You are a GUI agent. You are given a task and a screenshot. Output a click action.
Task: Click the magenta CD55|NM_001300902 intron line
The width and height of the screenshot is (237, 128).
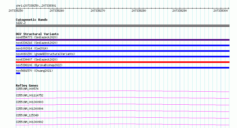click(x=122, y=124)
